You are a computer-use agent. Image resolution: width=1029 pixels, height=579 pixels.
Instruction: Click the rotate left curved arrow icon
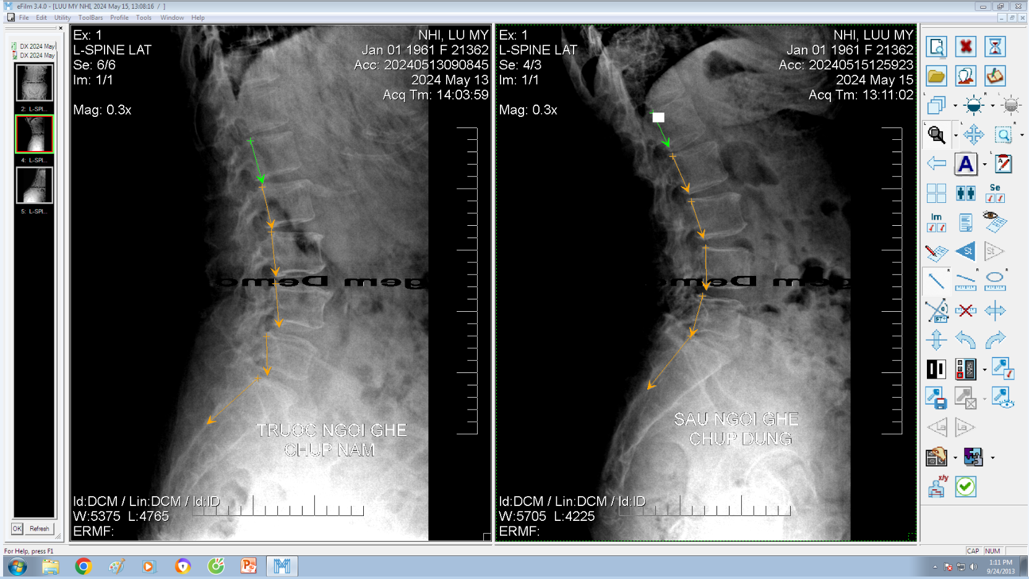(x=965, y=340)
